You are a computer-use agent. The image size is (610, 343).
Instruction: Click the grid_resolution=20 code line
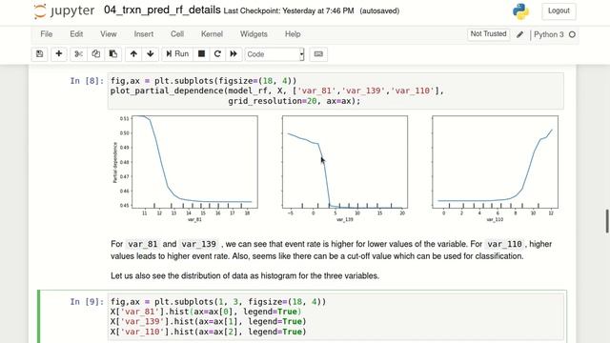pos(295,101)
